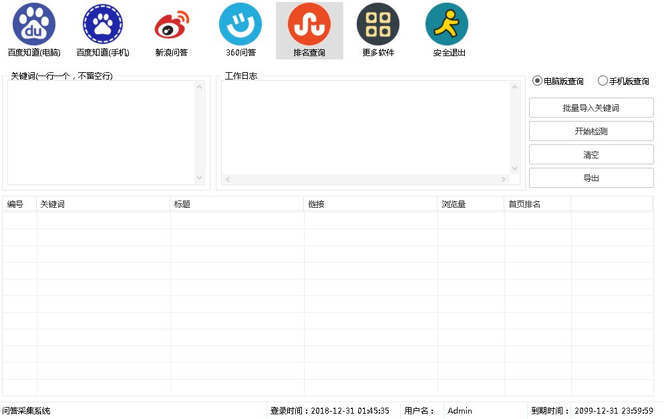Click the 编号 column header

pyautogui.click(x=19, y=204)
